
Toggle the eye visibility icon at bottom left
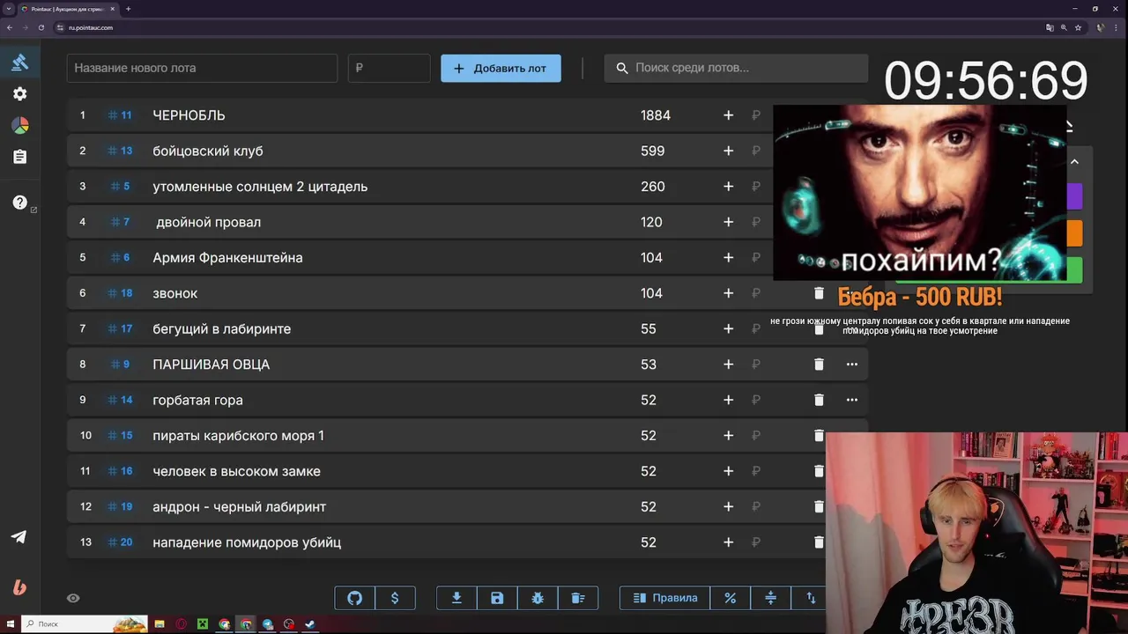pyautogui.click(x=73, y=598)
